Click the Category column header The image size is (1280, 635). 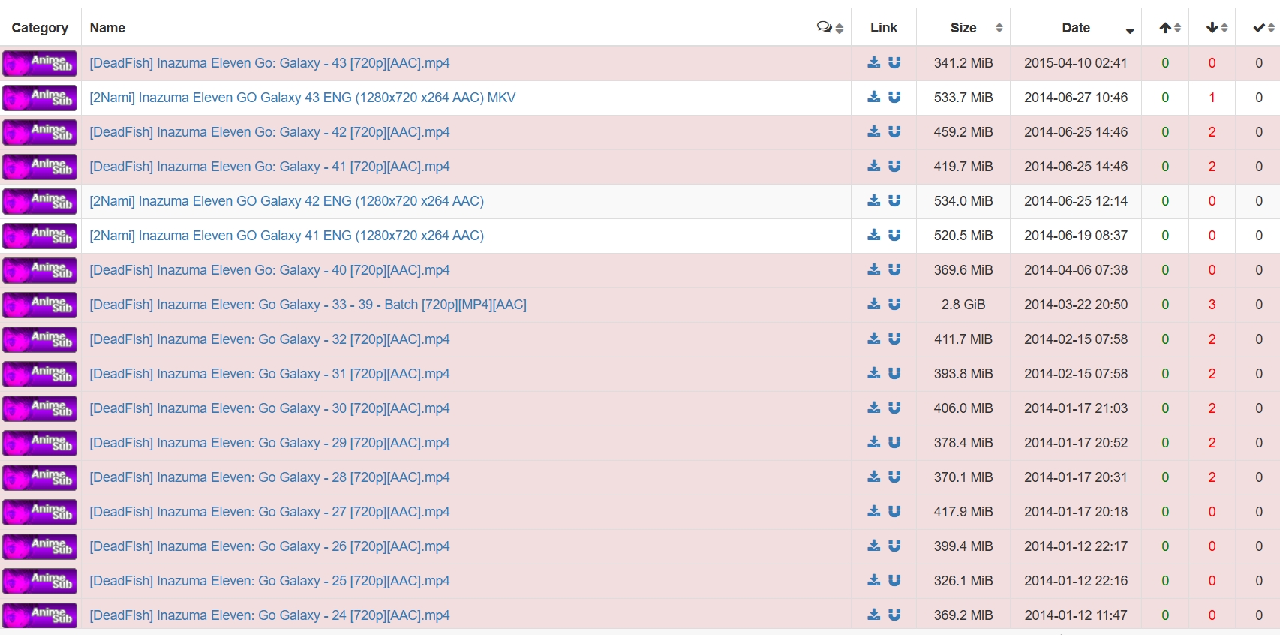coord(40,28)
